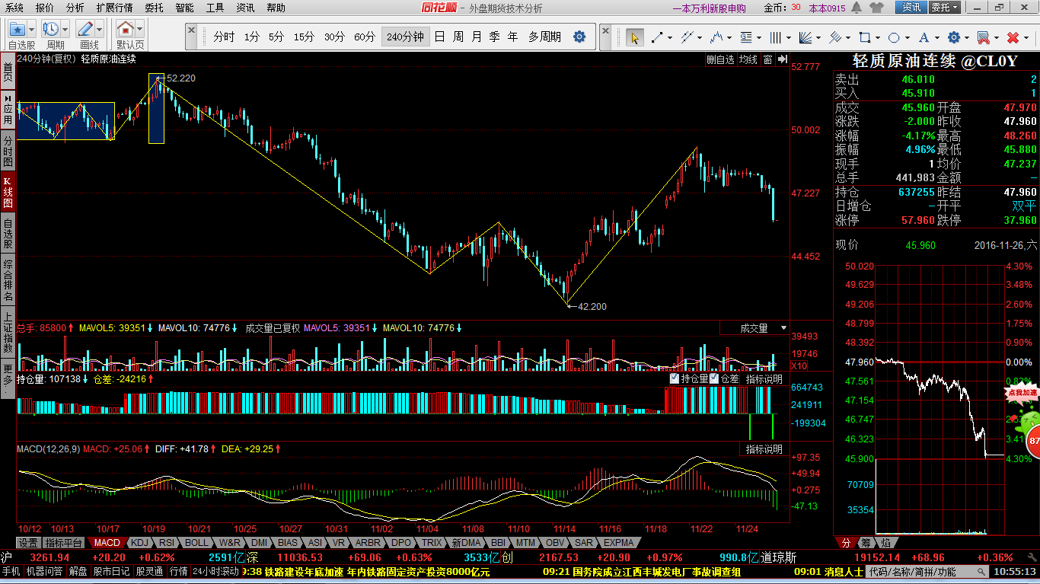The image size is (1040, 584).
Task: Select the 多周期 view
Action: tap(544, 37)
